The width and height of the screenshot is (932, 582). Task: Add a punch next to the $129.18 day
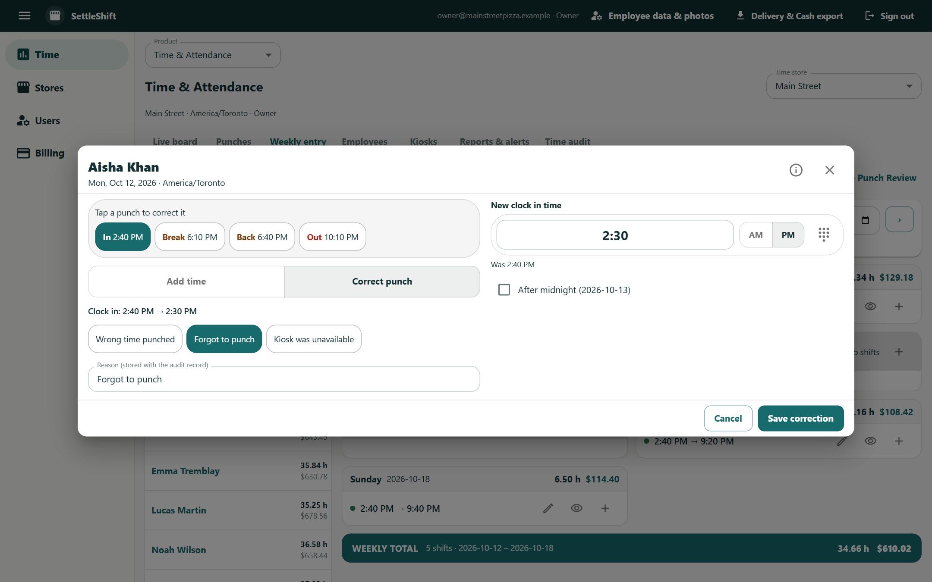[x=899, y=307]
